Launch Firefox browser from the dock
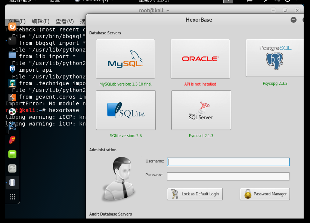 point(12,27)
